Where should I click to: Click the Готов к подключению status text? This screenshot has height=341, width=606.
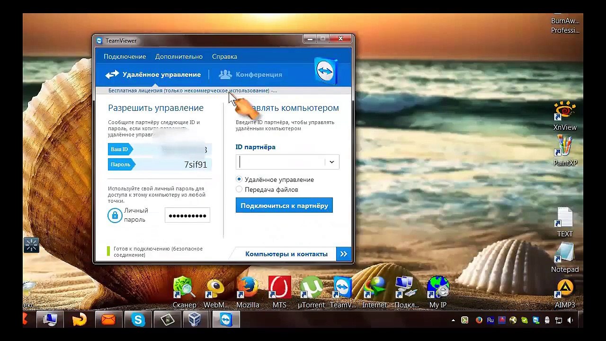click(158, 251)
